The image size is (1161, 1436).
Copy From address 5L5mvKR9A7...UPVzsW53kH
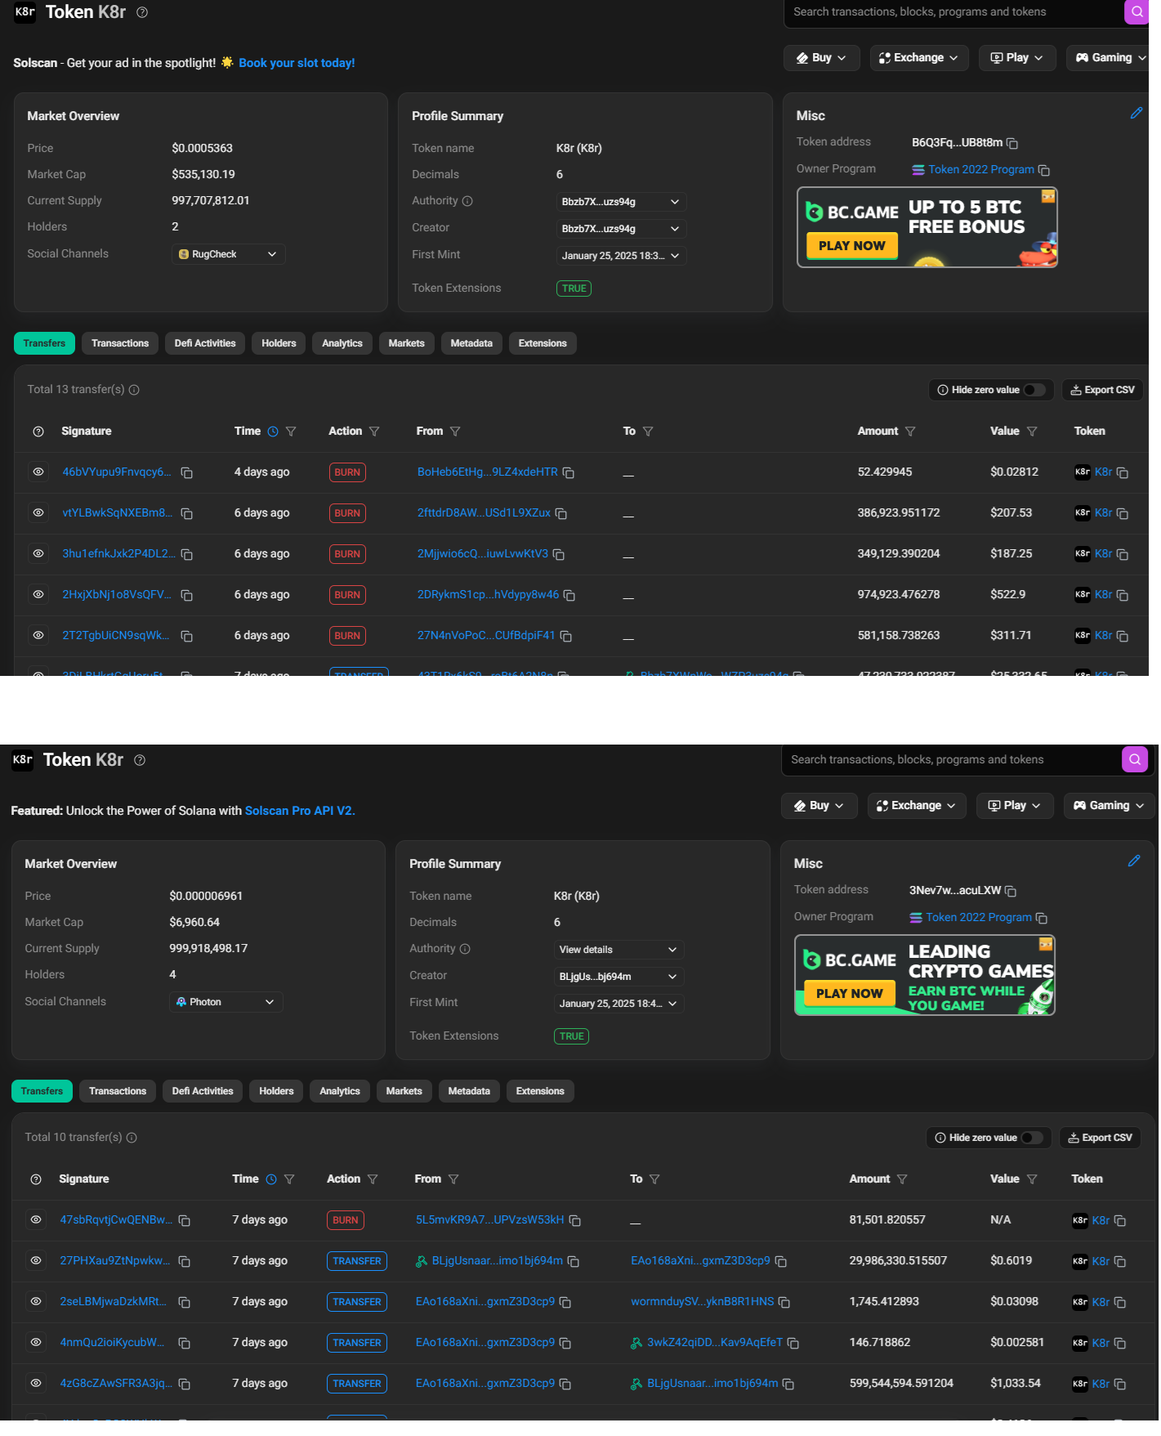575,1220
